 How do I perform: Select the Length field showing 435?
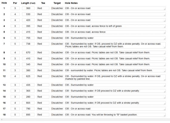[28, 85]
